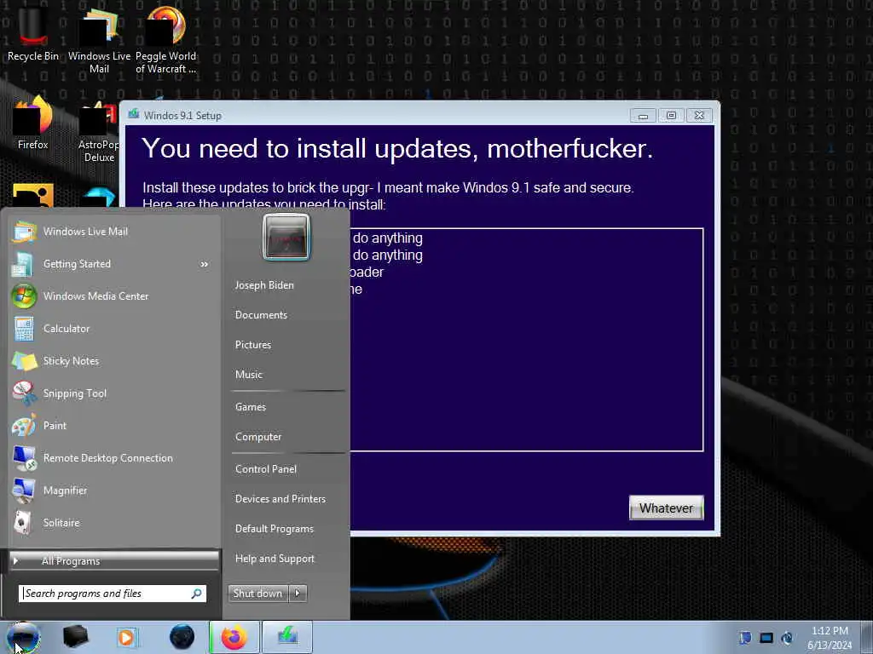Screen dimensions: 873x654
Task: Click Magnifier icon in Start menu
Action: [x=24, y=490]
